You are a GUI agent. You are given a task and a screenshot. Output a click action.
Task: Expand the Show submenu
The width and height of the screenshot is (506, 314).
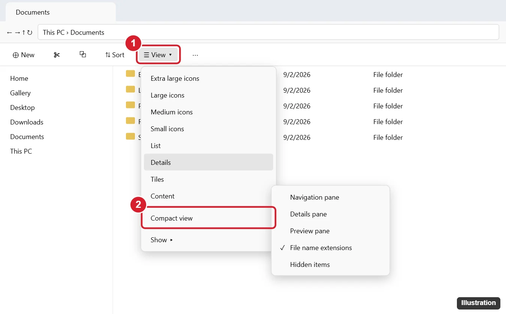(x=208, y=240)
